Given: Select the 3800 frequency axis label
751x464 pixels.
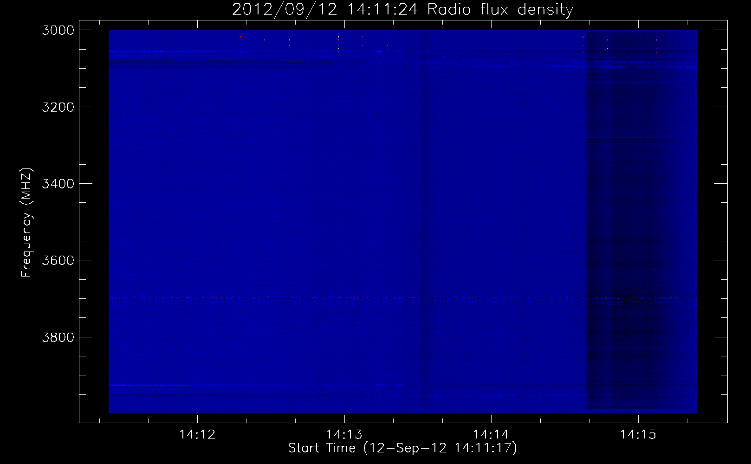Looking at the screenshot, I should 58,337.
